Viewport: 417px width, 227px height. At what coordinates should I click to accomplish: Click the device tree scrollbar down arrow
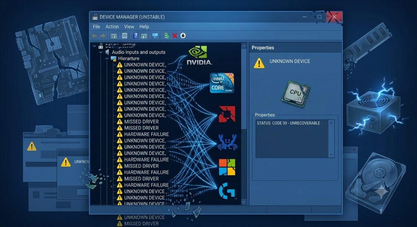[244, 202]
